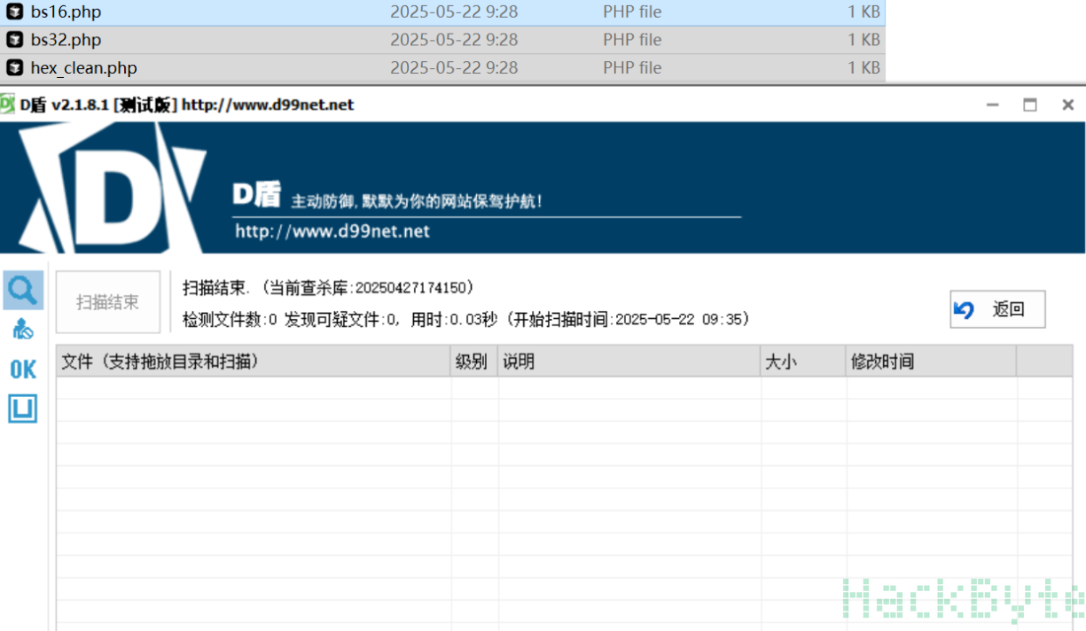Screen dimensions: 1086x631
Task: Open the user account check sidebar icon
Action: coord(23,330)
